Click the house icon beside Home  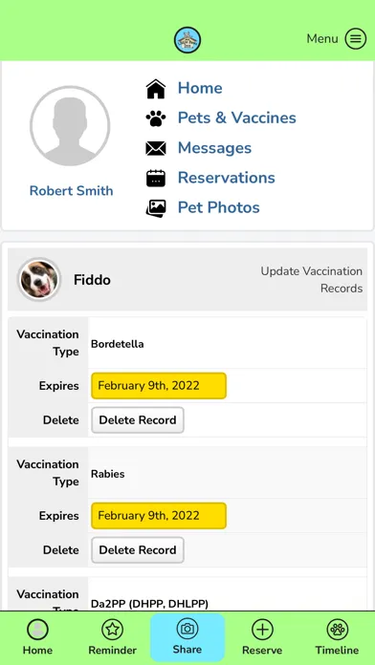[x=156, y=89]
